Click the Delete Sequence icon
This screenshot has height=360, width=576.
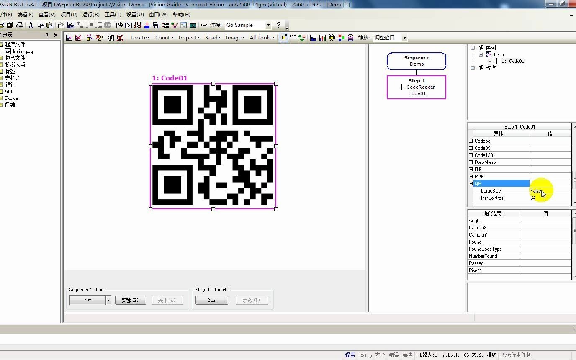[x=78, y=38]
